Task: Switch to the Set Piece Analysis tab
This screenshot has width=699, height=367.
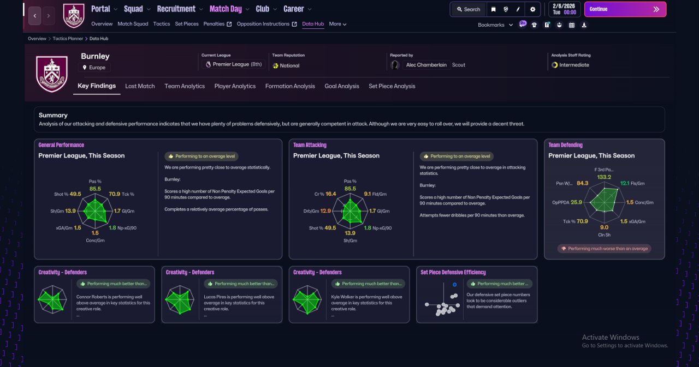Action: tap(392, 86)
